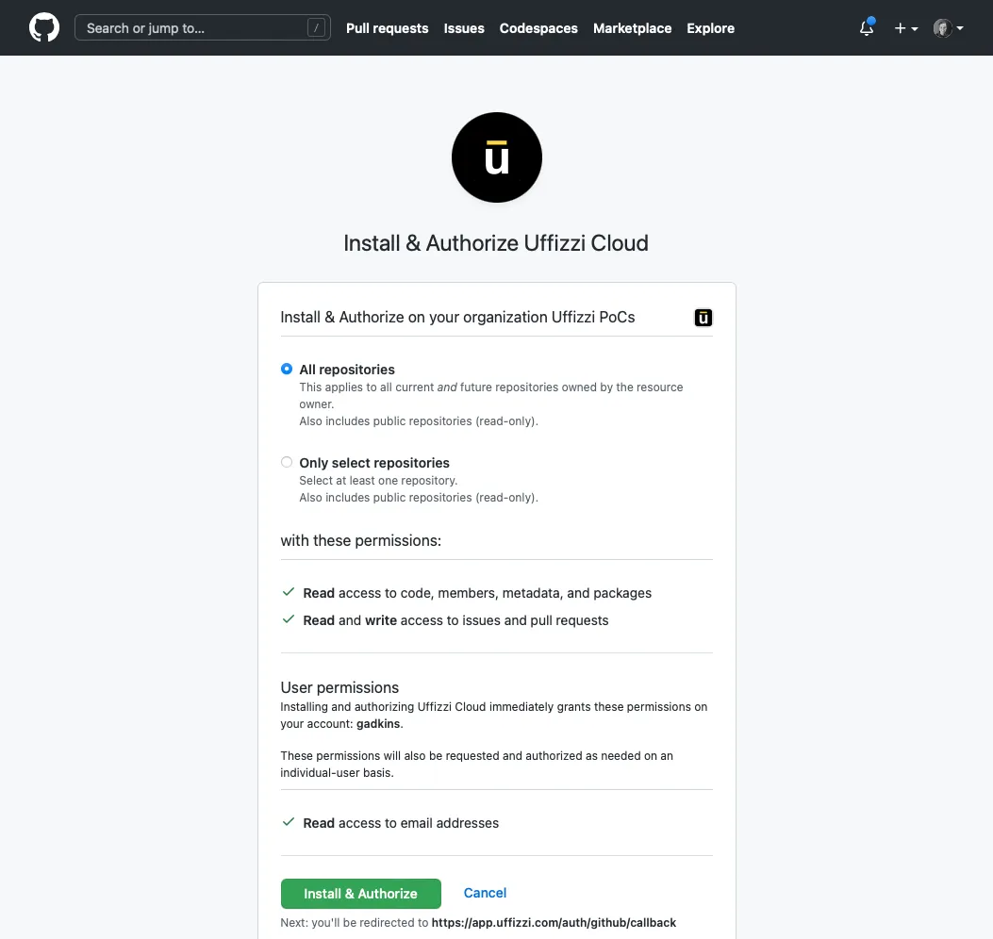Viewport: 993px width, 939px height.
Task: Open Pull requests in the top navigation
Action: (387, 28)
